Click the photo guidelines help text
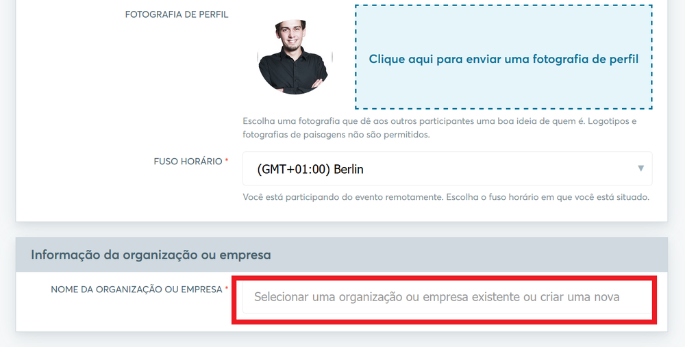Viewport: 685px width, 347px height. click(x=440, y=127)
